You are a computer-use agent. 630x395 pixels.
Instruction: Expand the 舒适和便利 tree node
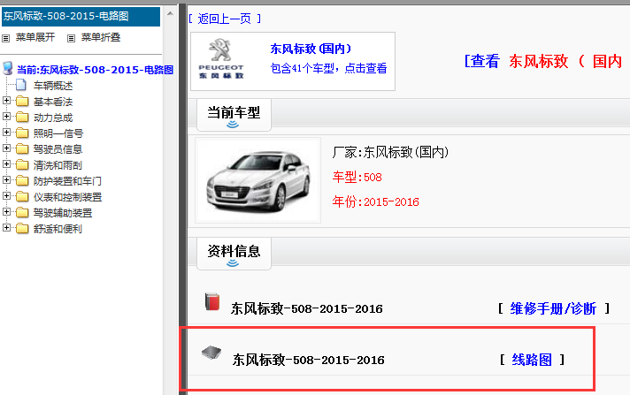pos(6,227)
